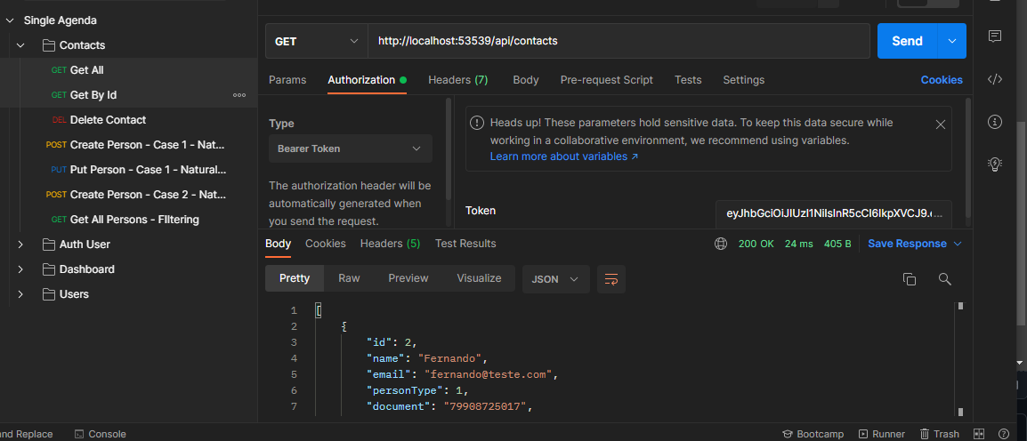The height and width of the screenshot is (441, 1027).
Task: Click the Contacts folder icon
Action: pos(48,45)
